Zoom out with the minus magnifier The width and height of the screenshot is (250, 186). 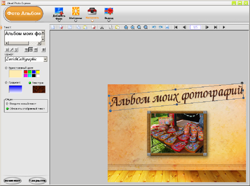click(133, 27)
